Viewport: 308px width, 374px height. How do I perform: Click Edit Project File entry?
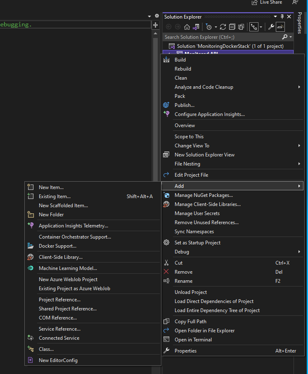click(232, 175)
